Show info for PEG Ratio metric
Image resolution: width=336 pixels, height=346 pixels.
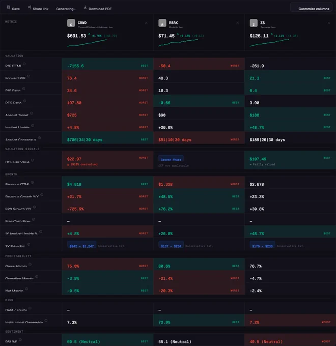pyautogui.click(x=25, y=101)
